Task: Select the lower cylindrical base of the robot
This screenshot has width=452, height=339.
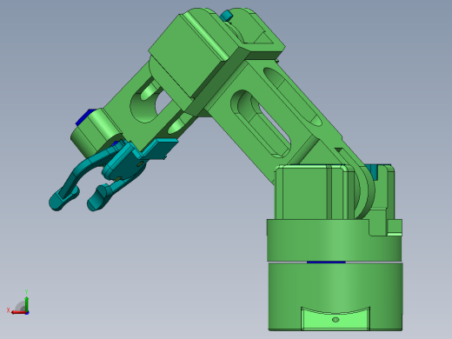Action: pos(336,296)
